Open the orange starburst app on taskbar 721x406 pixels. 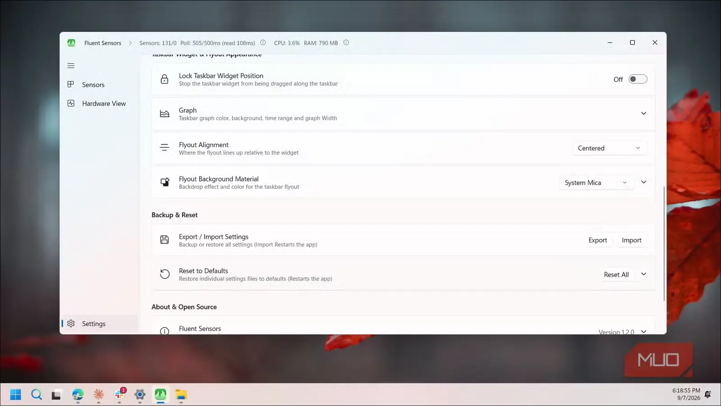98,395
